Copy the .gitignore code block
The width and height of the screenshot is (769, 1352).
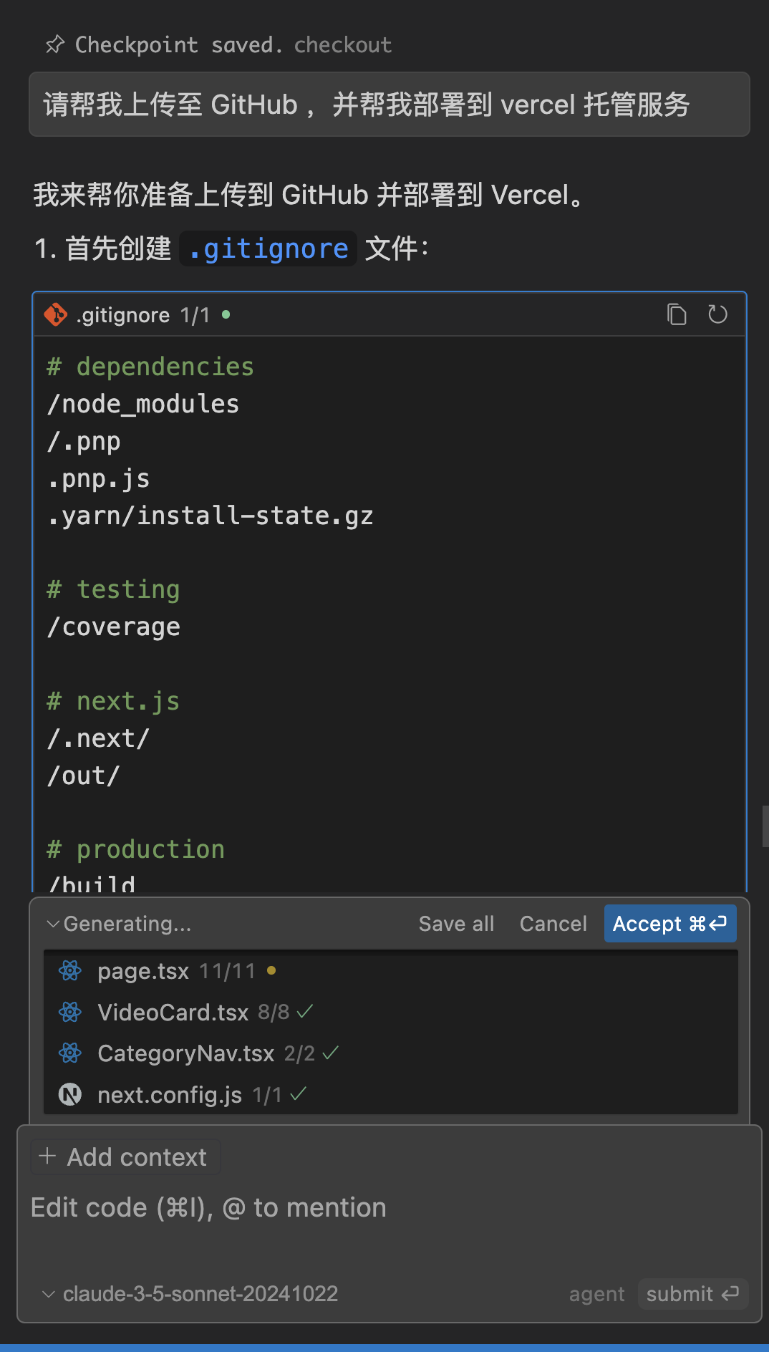[676, 314]
